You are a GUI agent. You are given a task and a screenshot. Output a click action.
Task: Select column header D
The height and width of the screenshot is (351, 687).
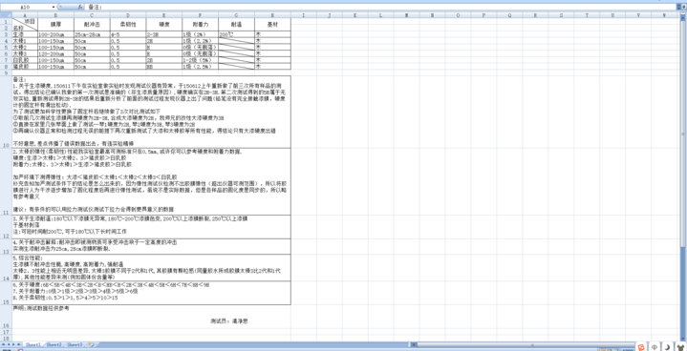coord(127,15)
